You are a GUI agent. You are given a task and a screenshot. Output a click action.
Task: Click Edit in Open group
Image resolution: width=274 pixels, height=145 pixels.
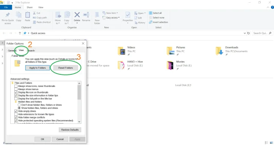[x=138, y=18]
